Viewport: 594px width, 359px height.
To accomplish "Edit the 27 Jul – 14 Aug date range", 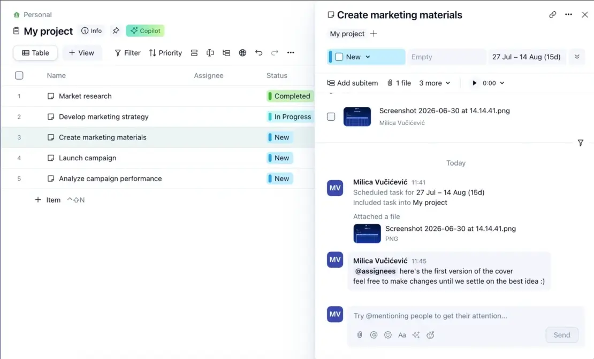I will [527, 57].
